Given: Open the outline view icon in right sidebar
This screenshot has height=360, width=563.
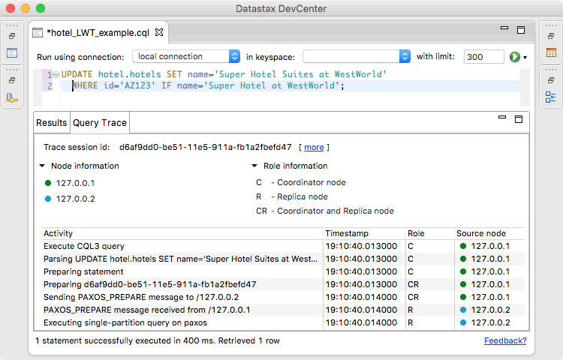Looking at the screenshot, I should [x=551, y=97].
